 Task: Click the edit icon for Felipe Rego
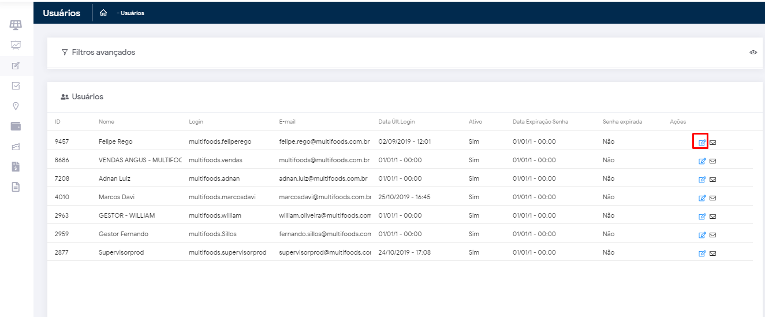702,142
